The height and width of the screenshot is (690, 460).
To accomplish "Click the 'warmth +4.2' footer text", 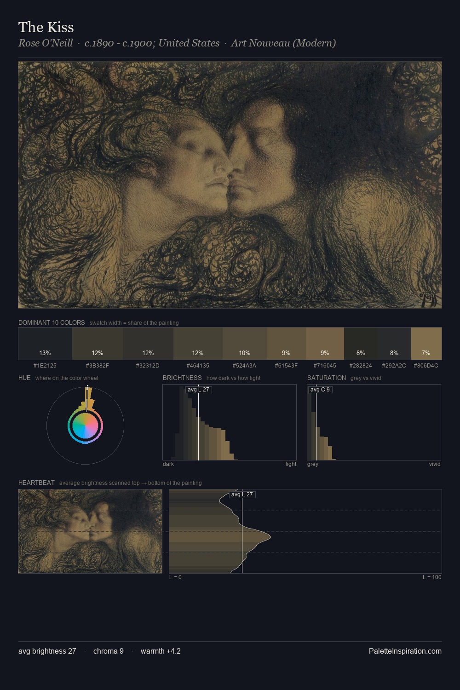I will tap(161, 651).
